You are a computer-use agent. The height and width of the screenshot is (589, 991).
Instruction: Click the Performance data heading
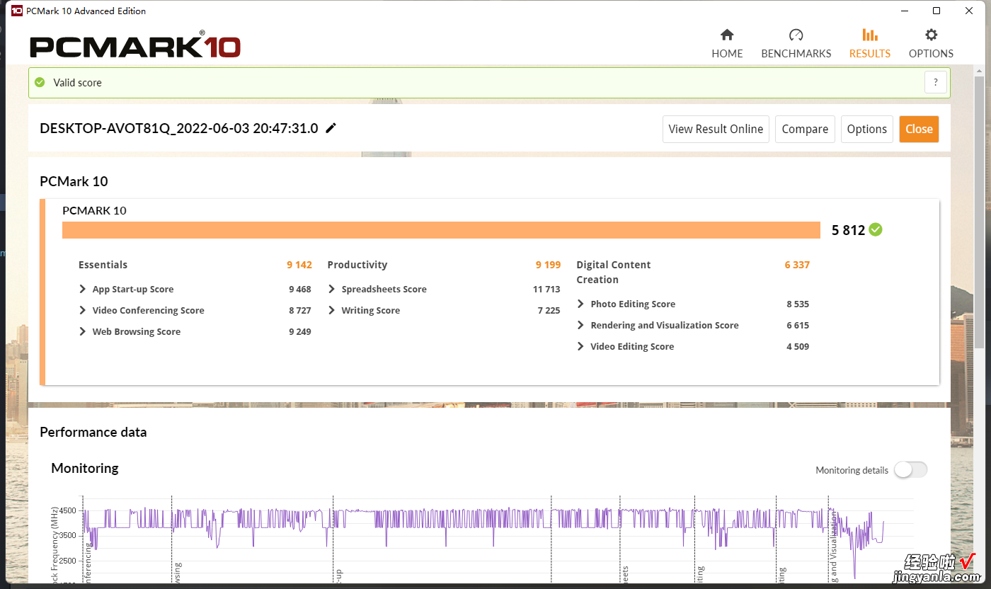93,432
